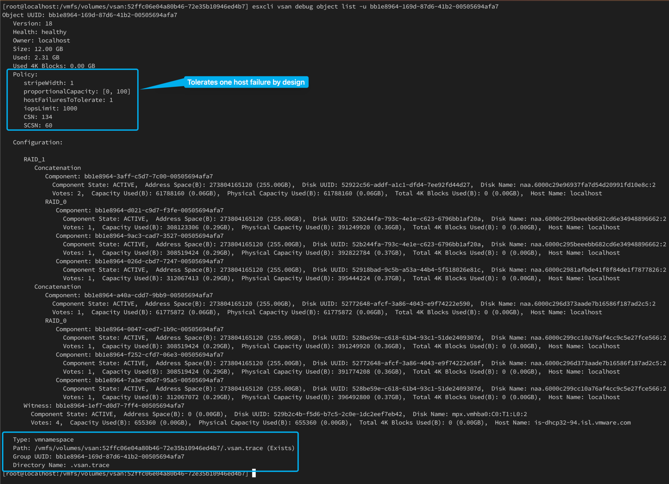The image size is (669, 484).
Task: Select the Type: vmnamespace line
Action: 43,440
